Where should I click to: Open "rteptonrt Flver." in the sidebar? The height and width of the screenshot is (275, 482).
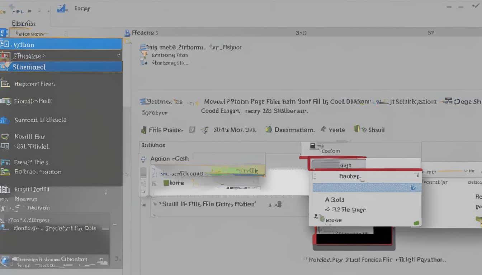click(35, 84)
